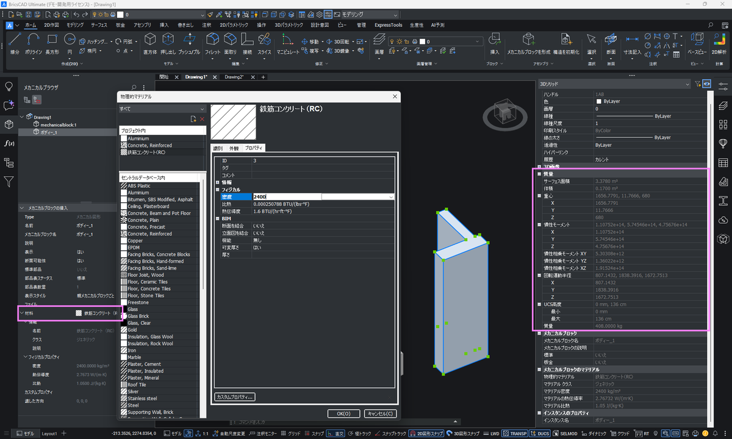Screen dimensions: 732x439
Task: Switch to the Drawing2* document tab
Action: point(234,77)
